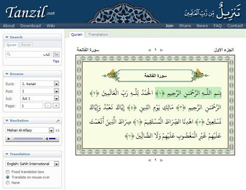Switch to the Translation main tab
The image size is (246, 190).
coord(98,35)
